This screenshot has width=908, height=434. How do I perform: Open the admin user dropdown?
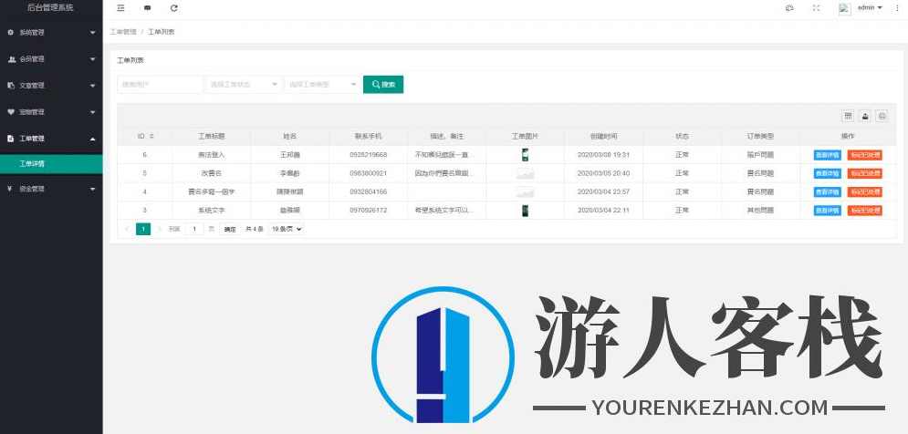tap(869, 8)
